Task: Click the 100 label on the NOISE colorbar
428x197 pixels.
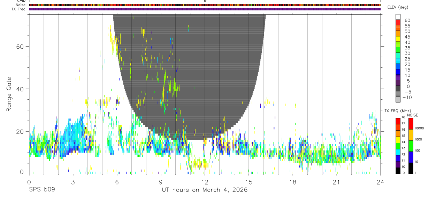Action: (418, 151)
